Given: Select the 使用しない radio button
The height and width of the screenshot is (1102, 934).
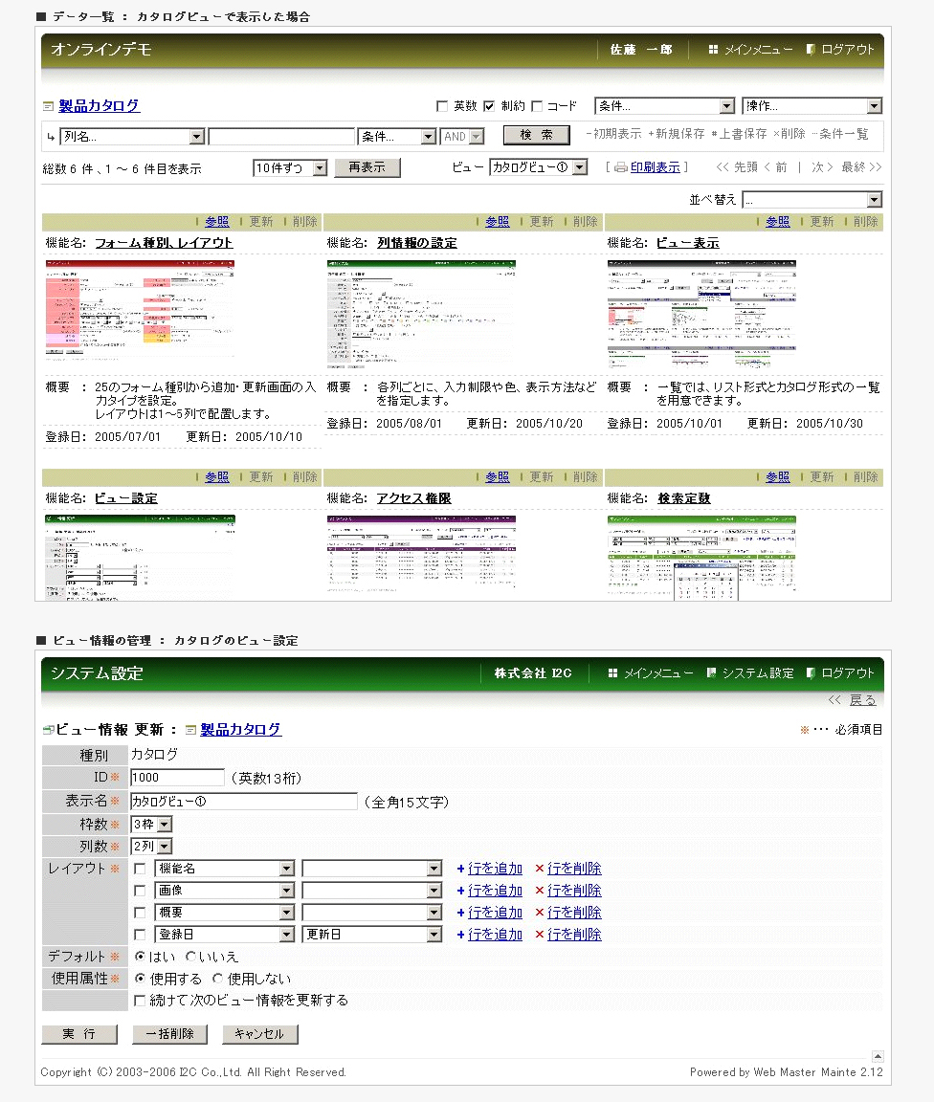Looking at the screenshot, I should [x=217, y=979].
